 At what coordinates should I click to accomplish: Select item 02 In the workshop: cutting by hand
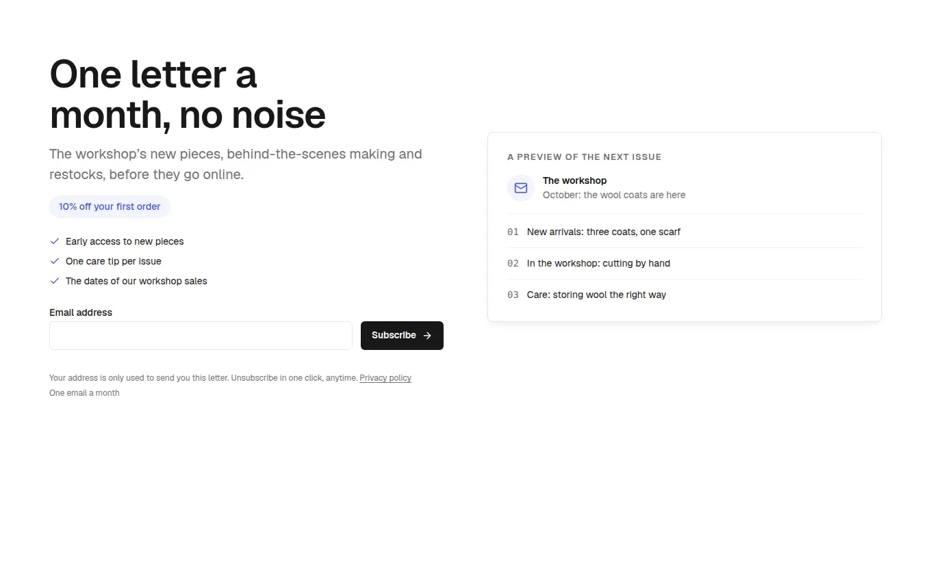click(x=685, y=263)
